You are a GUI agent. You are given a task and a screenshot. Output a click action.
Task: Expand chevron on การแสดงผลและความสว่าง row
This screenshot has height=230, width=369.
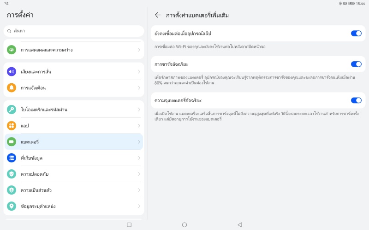coord(139,50)
